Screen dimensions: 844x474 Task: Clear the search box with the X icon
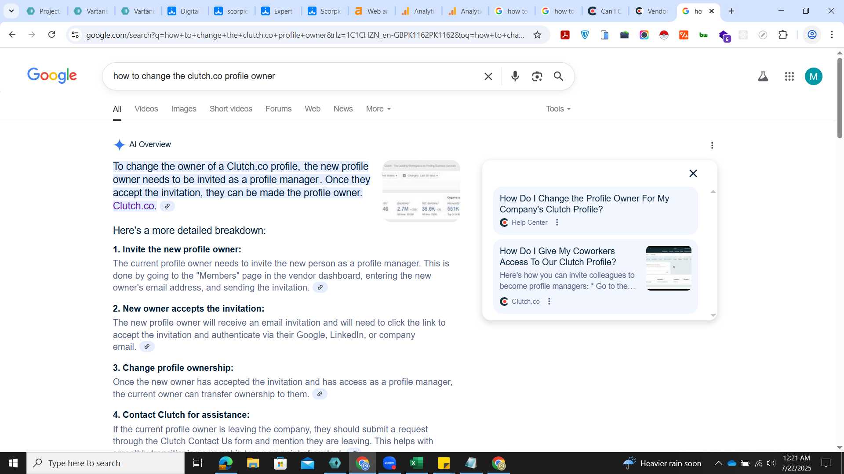[488, 76]
